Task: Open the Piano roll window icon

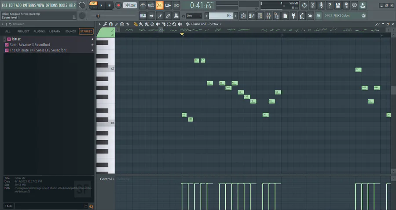Action: coord(252,16)
